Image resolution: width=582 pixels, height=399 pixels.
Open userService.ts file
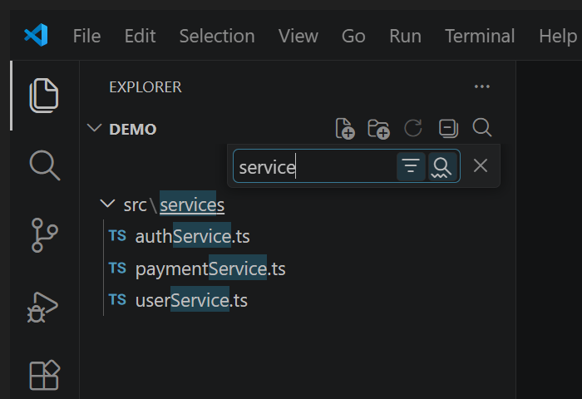coord(191,300)
